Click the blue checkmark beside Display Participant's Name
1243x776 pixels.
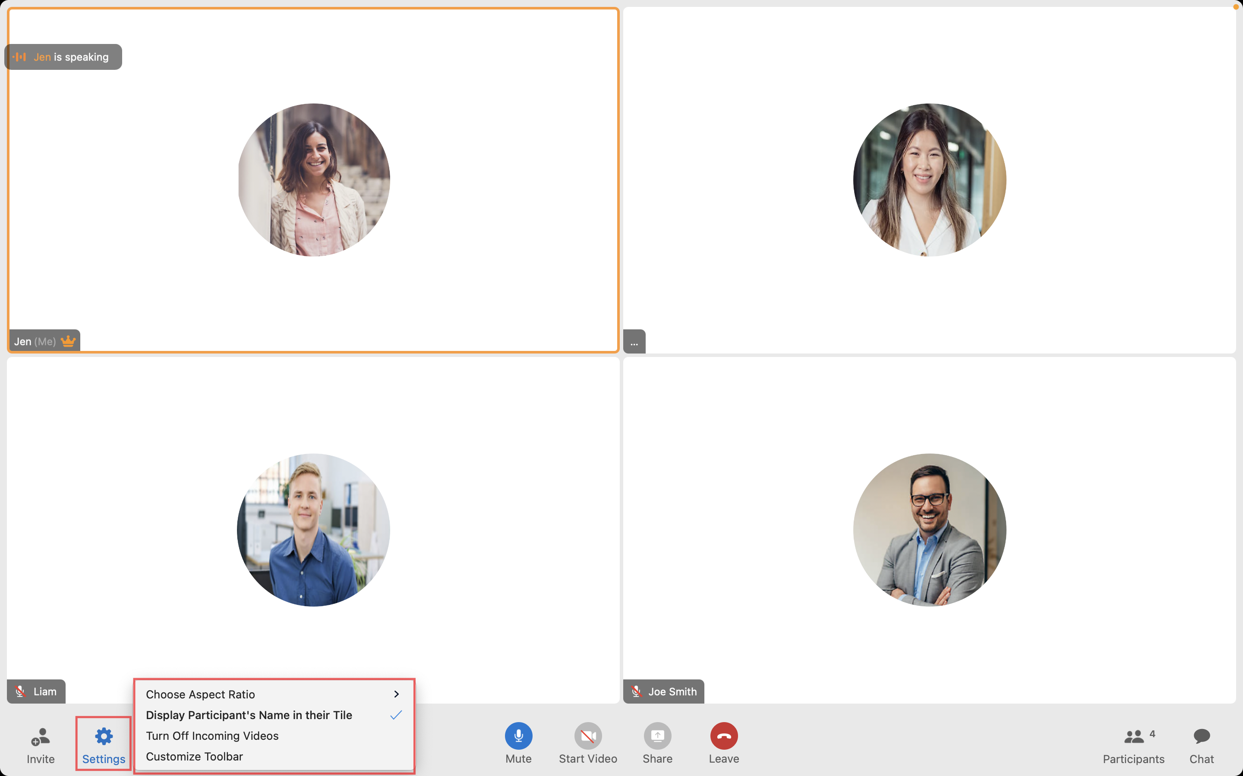pyautogui.click(x=395, y=715)
